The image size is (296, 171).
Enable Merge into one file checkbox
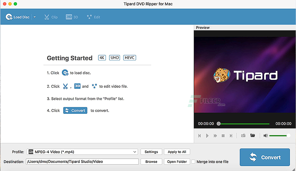(x=193, y=161)
